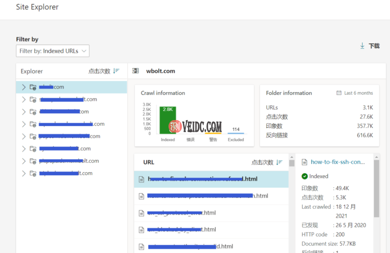This screenshot has width=390, height=253.
Task: Click the first domain's globe folder icon
Action: tap(33, 87)
